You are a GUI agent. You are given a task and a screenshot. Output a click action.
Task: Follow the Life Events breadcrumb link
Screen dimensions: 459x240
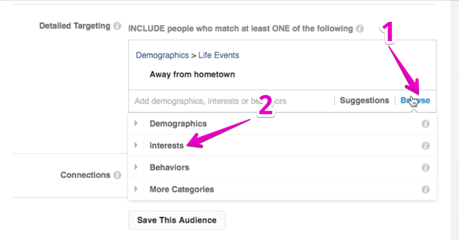[x=219, y=55]
